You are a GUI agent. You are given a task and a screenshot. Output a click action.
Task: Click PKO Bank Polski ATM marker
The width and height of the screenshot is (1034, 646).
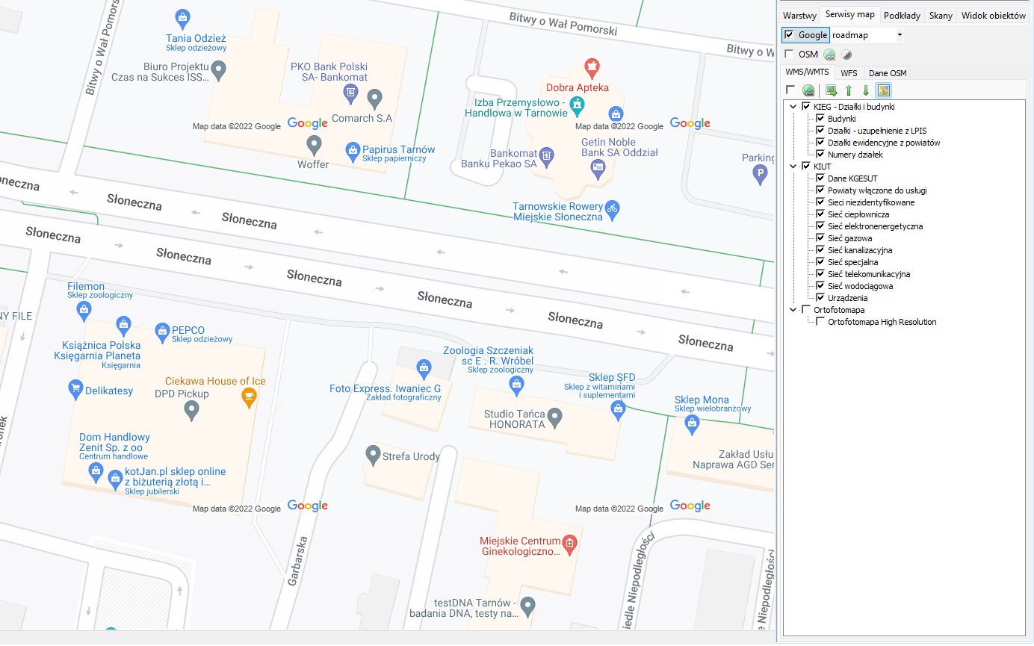(x=350, y=93)
